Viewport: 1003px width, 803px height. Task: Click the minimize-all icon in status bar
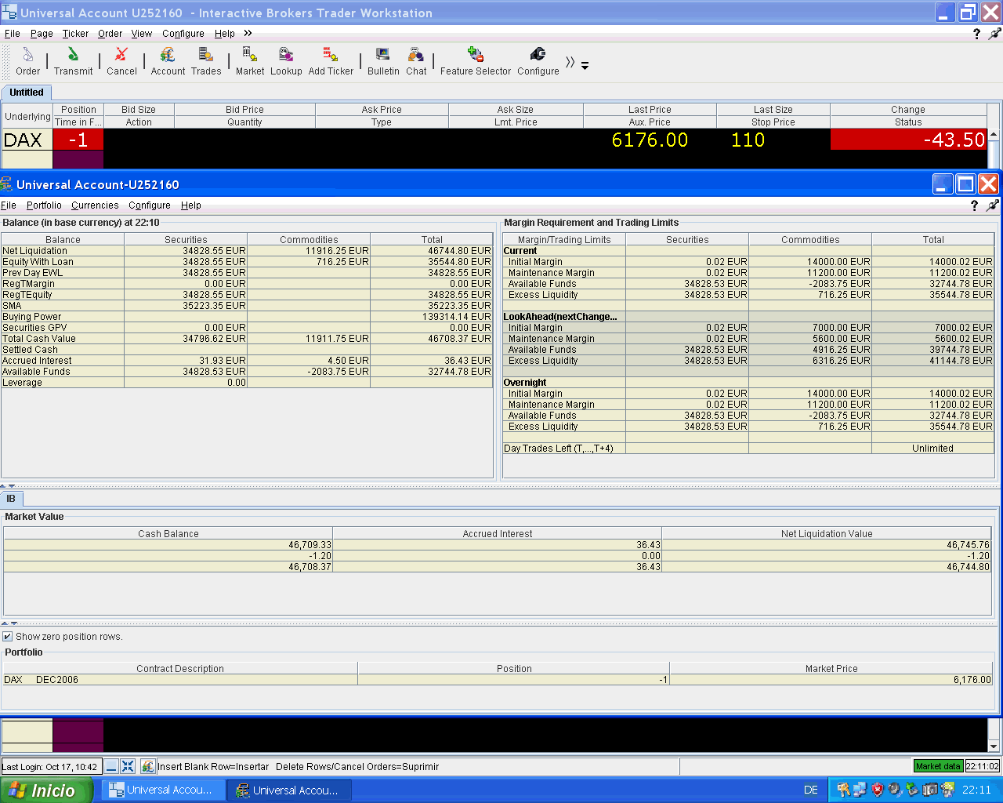click(111, 766)
